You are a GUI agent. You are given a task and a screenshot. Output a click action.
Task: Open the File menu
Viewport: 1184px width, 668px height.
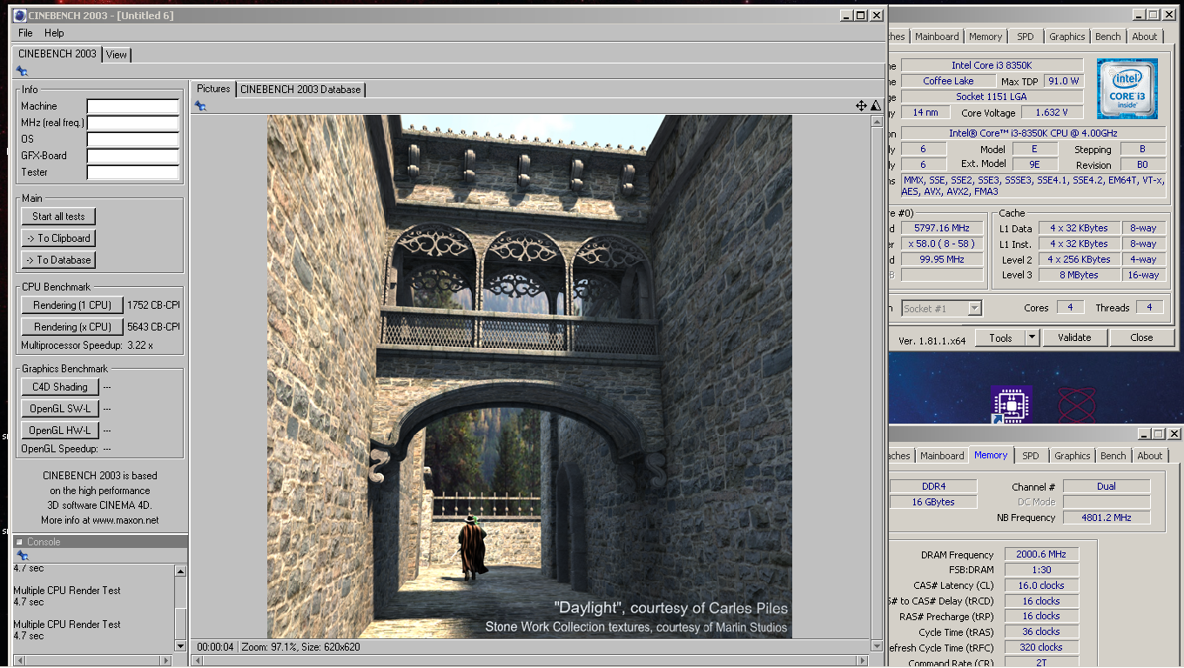(x=25, y=33)
